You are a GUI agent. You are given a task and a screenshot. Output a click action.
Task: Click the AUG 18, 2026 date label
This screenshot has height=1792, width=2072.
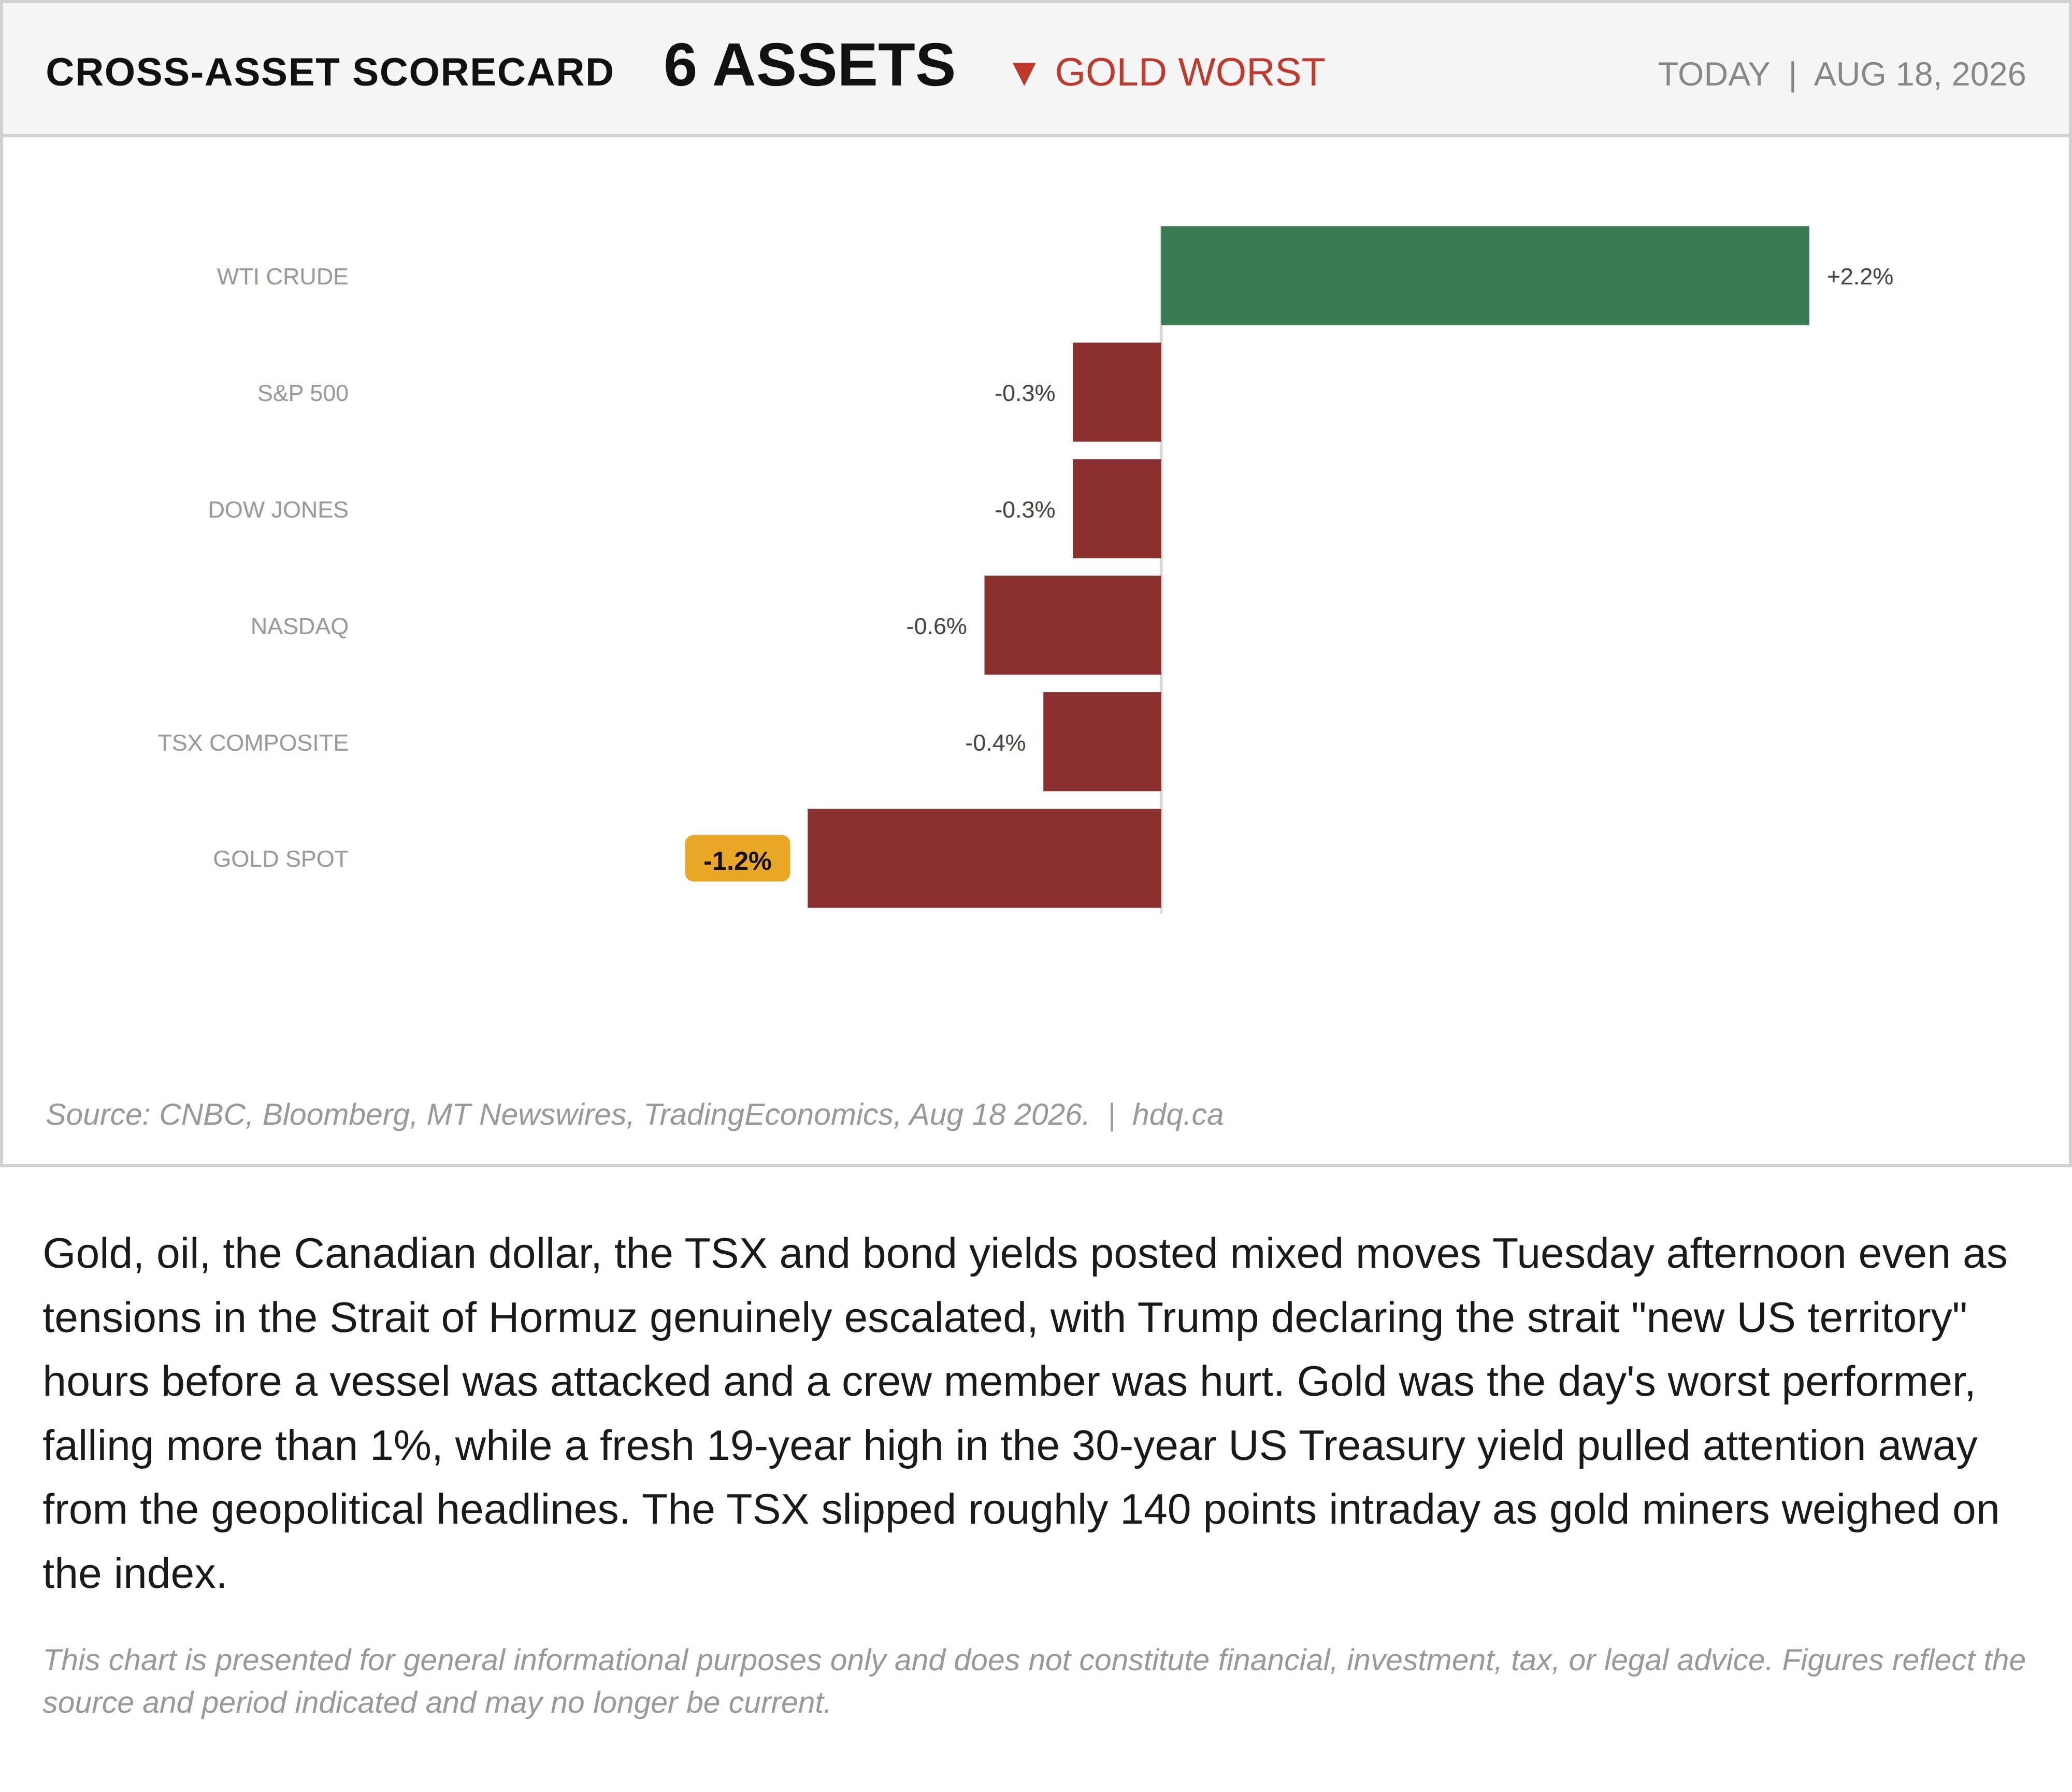[x=1919, y=75]
